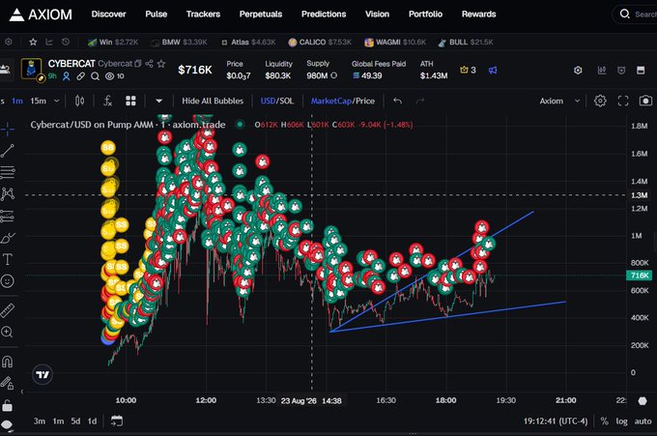This screenshot has width=657, height=436.
Task: Select the crosshair cursor tool
Action: pos(7,130)
